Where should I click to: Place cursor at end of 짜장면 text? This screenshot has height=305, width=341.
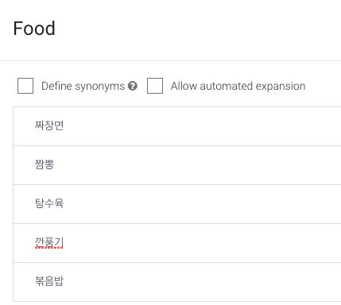(x=64, y=125)
